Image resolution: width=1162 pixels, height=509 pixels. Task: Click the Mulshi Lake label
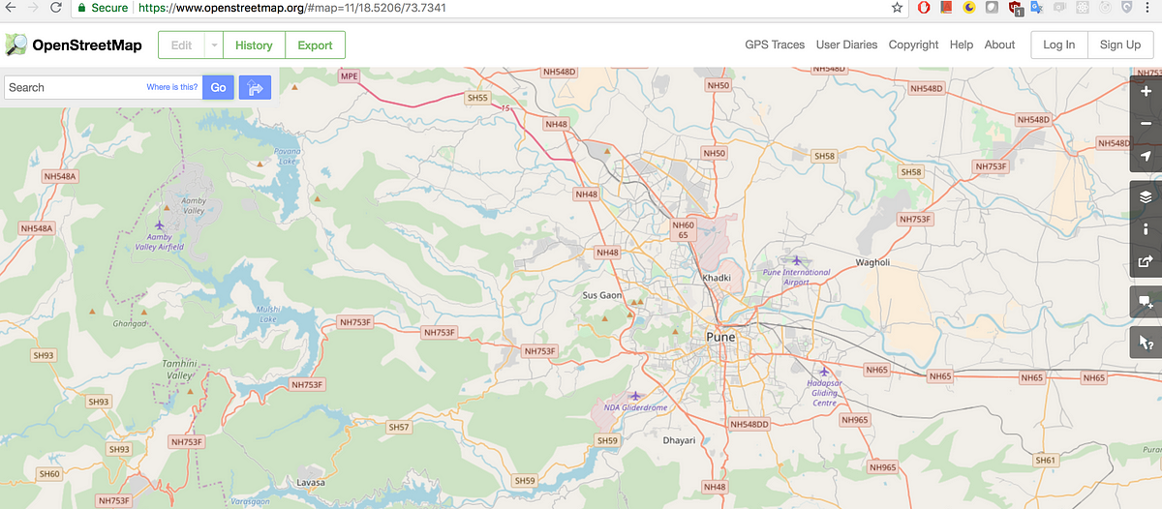267,314
